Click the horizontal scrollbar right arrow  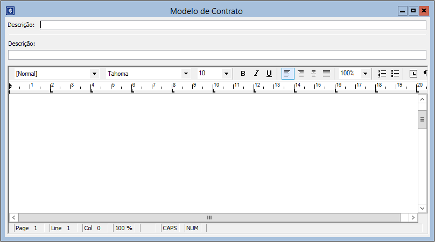[413, 217]
